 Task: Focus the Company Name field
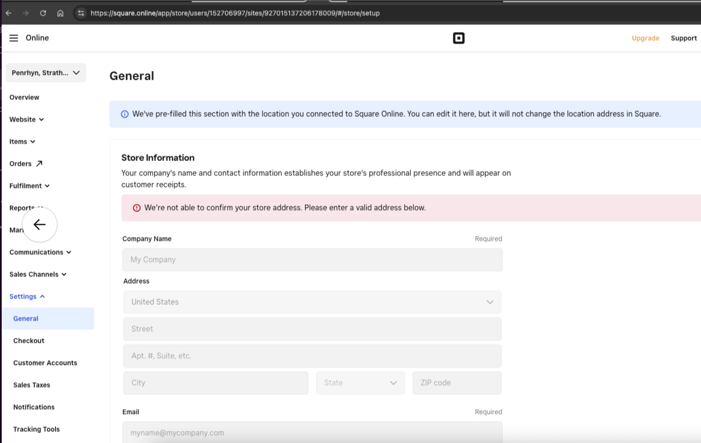click(x=312, y=260)
